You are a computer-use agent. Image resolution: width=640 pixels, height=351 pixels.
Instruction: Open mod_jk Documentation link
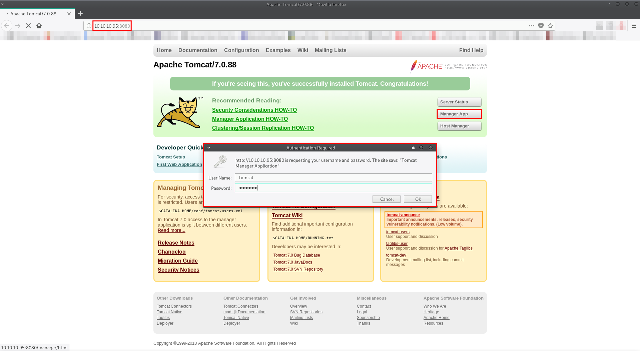[x=244, y=312]
